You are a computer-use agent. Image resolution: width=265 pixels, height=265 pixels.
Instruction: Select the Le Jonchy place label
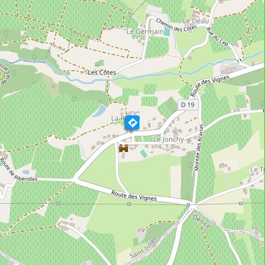(x=168, y=139)
